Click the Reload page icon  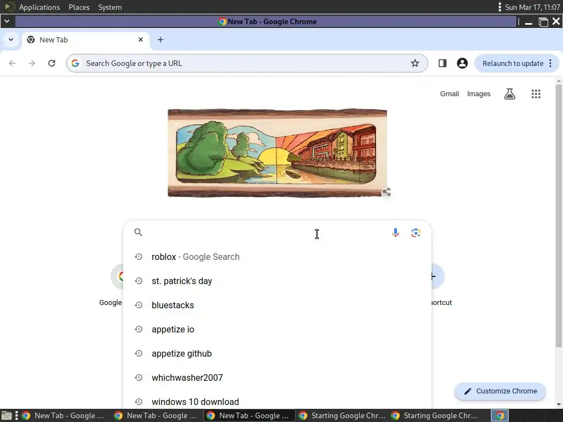(x=52, y=63)
